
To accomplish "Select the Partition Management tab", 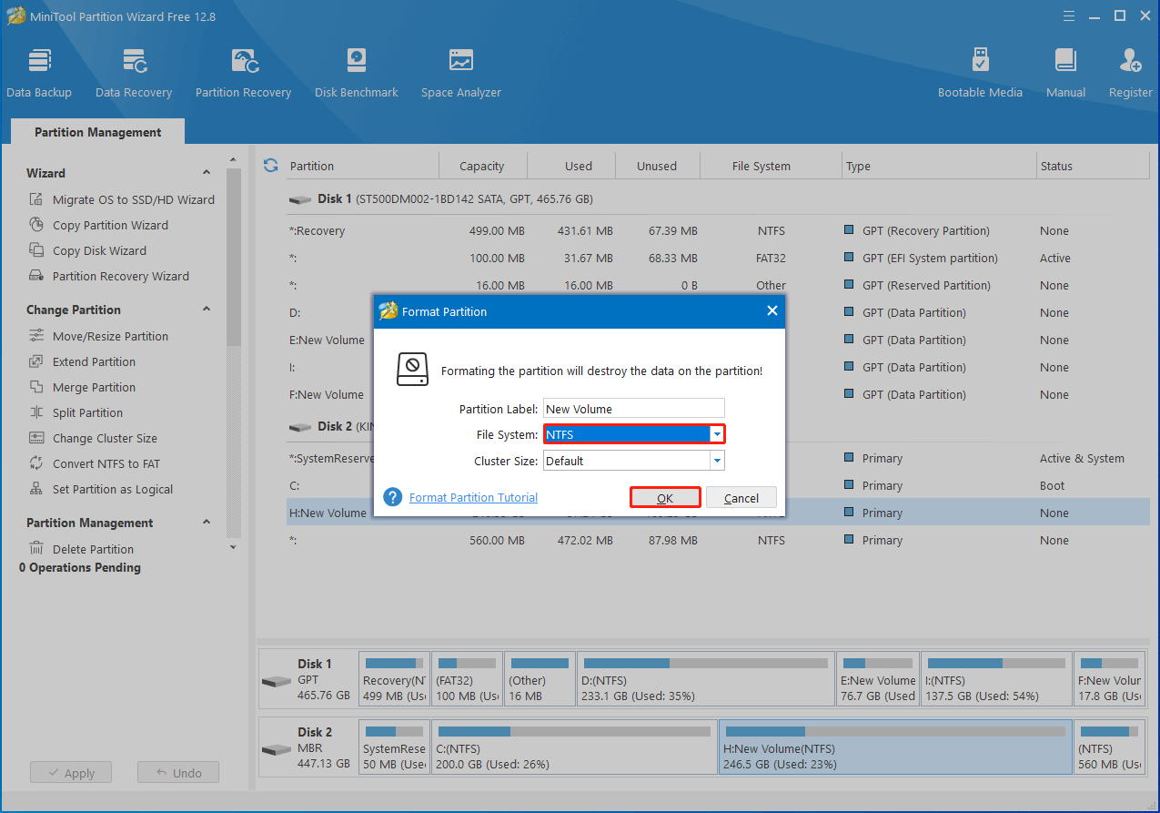I will (98, 132).
